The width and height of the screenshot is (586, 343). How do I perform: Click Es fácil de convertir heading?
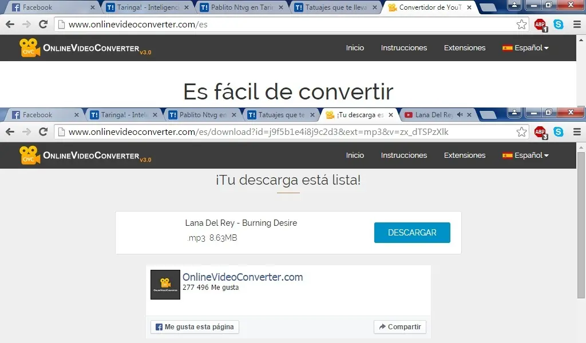tap(288, 91)
